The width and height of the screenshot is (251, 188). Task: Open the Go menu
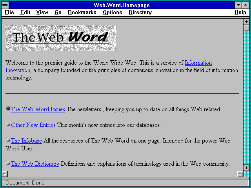(x=58, y=12)
